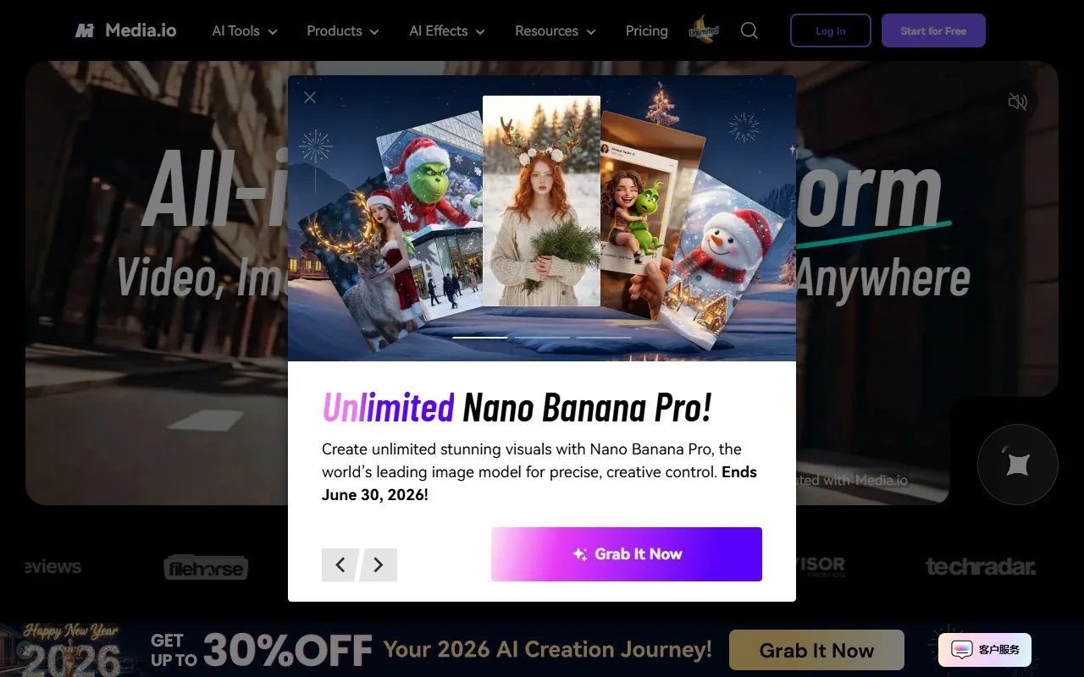The width and height of the screenshot is (1084, 677).
Task: Click the Start for Free button
Action: click(933, 30)
